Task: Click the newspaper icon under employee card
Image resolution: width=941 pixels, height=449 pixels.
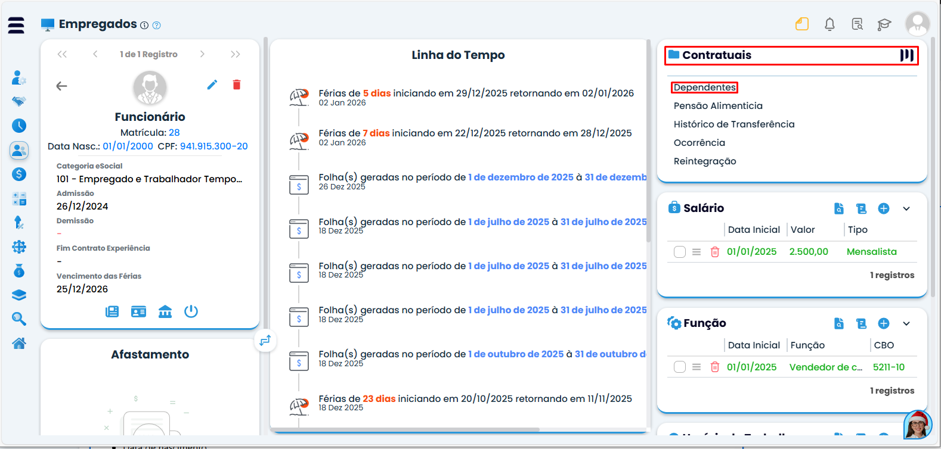Action: coord(112,311)
